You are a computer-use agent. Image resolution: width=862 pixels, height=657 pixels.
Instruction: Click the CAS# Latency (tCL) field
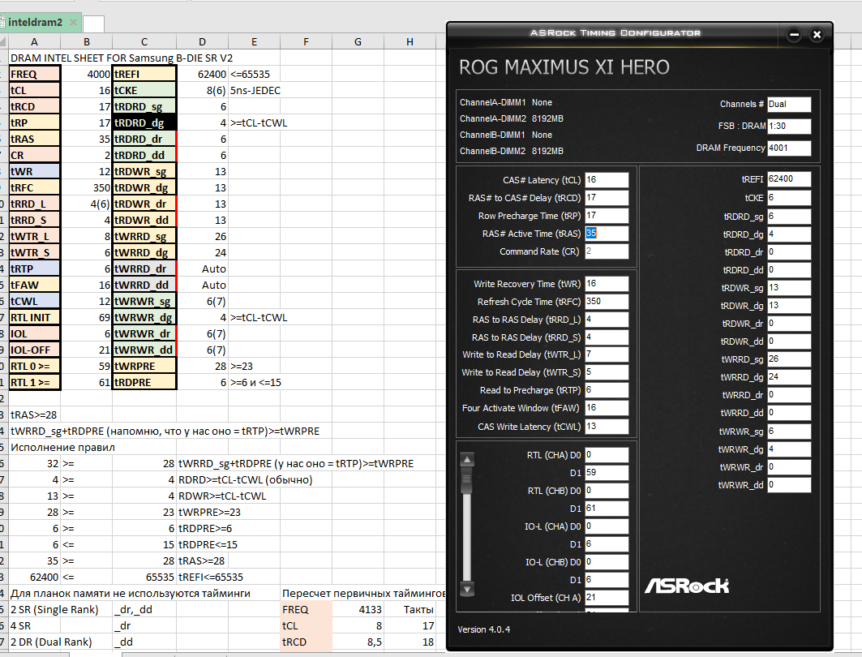pyautogui.click(x=607, y=180)
